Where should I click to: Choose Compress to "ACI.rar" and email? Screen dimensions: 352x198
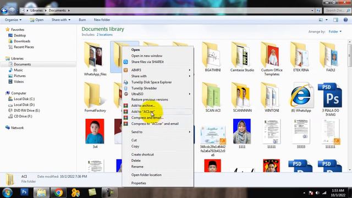tap(155, 124)
